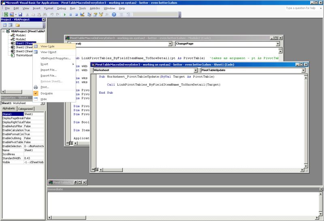
Task: Open the ChangePage procedure dropdown
Action: pyautogui.click(x=278, y=44)
